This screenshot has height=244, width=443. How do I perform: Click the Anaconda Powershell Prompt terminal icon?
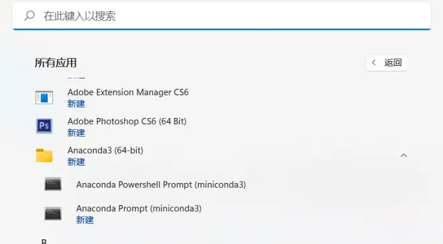click(53, 184)
